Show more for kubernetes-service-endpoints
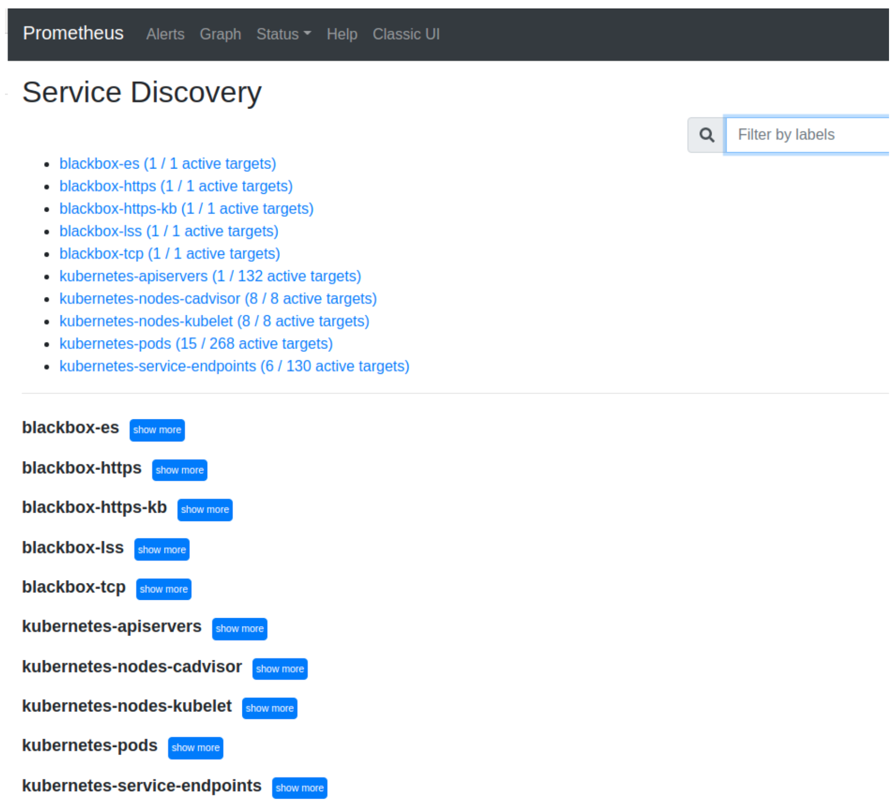Viewport: 895px width, 811px height. click(x=299, y=788)
